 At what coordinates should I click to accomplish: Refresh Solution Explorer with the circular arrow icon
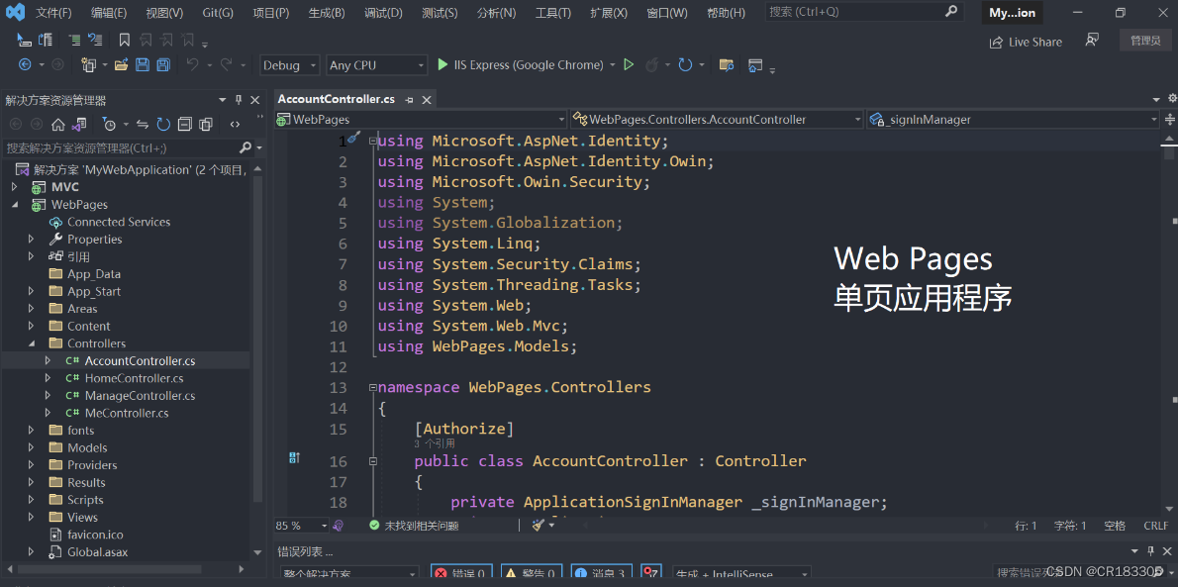pyautogui.click(x=163, y=124)
